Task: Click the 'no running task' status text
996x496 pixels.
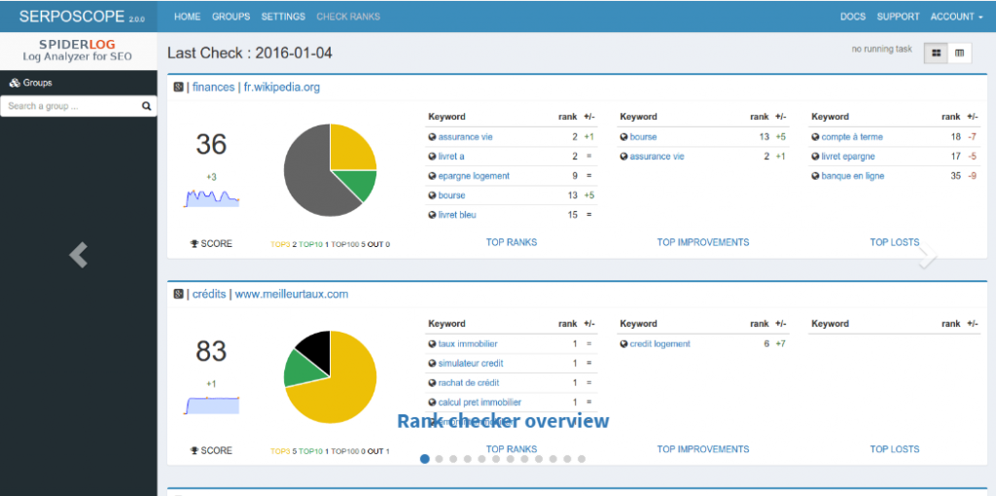Action: (881, 49)
